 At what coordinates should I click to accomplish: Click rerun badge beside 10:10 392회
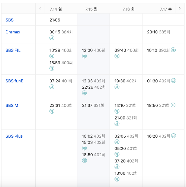pos(173,50)
